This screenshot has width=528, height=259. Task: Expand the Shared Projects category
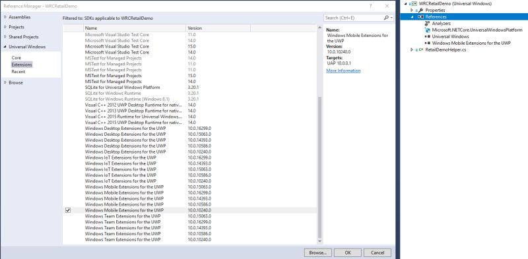tap(5, 37)
